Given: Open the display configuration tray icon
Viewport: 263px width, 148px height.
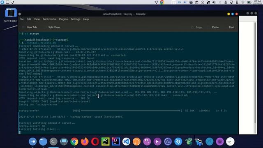Looking at the screenshot, I should tap(231, 2).
